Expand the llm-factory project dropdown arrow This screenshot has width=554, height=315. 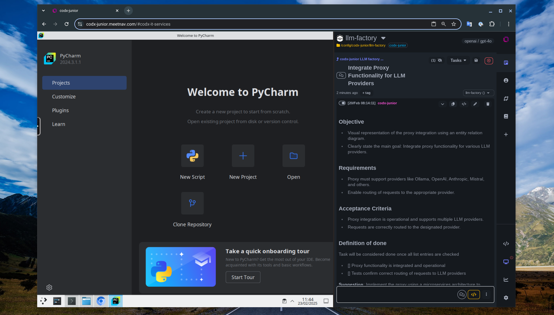pyautogui.click(x=383, y=38)
